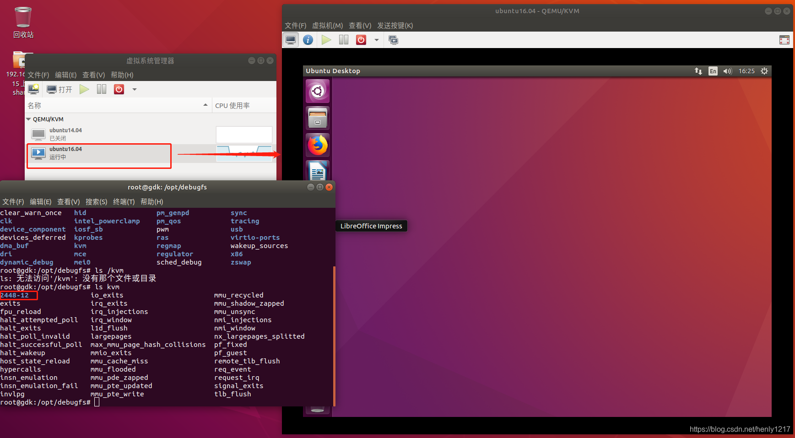
Task: Start VM with play icon in VM manager
Action: 84,89
